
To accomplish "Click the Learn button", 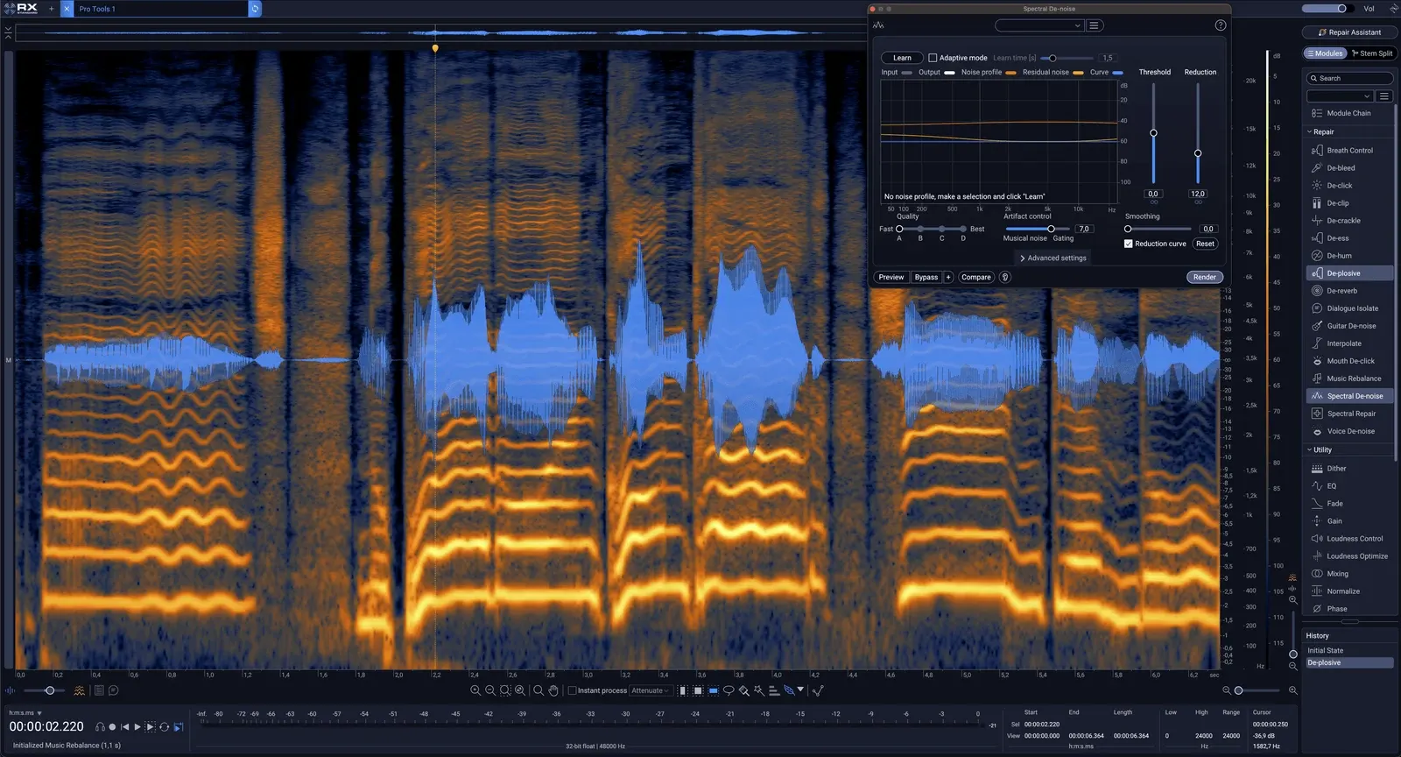I will tap(902, 58).
